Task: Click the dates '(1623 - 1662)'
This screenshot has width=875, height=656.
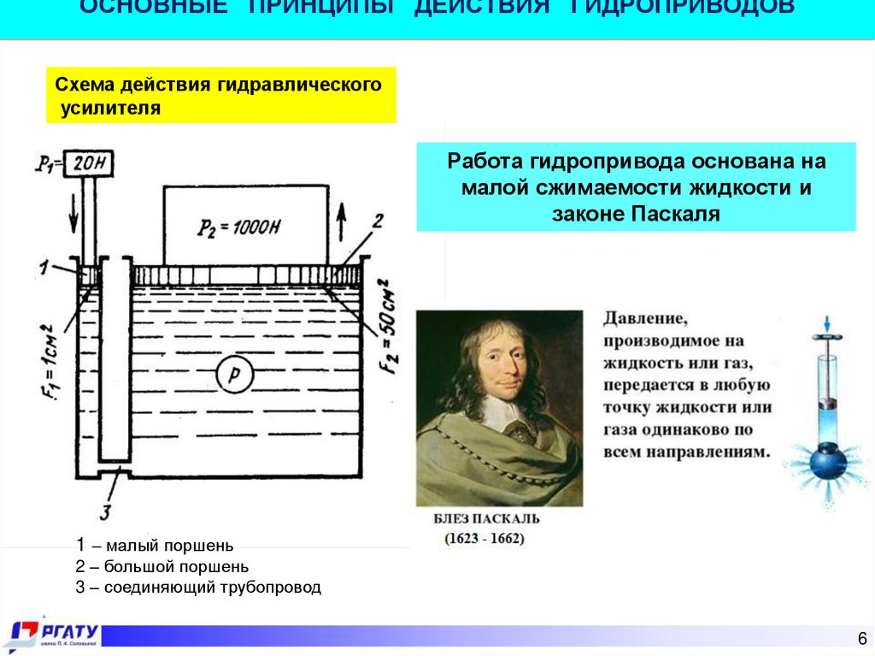Action: click(484, 539)
